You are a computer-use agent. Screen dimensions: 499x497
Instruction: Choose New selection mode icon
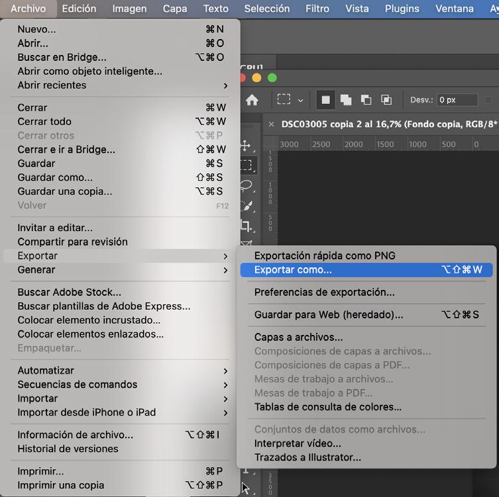[x=325, y=100]
